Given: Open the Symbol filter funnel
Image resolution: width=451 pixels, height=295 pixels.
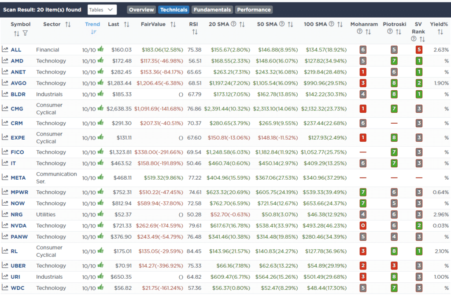Looking at the screenshot, I should point(25,33).
